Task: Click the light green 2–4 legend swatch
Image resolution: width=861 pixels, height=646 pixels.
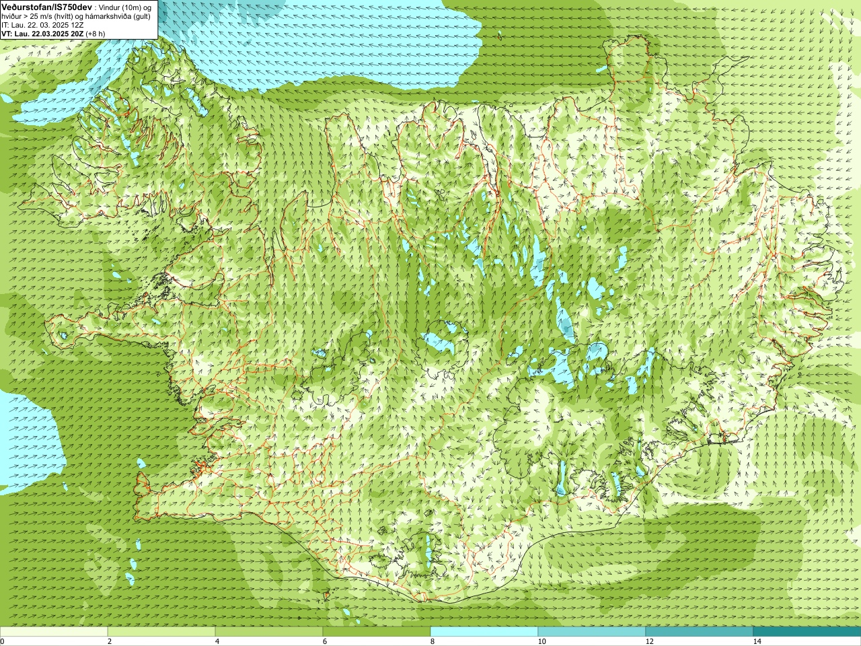Action: (x=161, y=632)
